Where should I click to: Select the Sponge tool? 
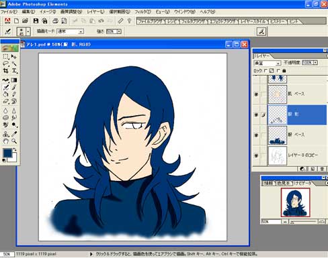click(5, 117)
